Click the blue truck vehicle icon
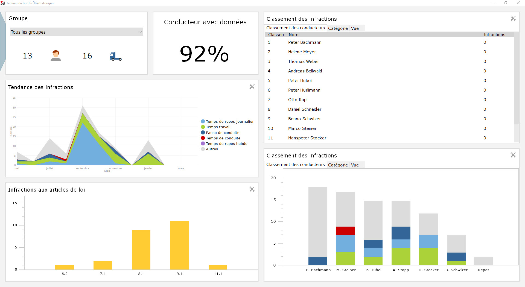Image resolution: width=525 pixels, height=287 pixels. click(x=115, y=56)
